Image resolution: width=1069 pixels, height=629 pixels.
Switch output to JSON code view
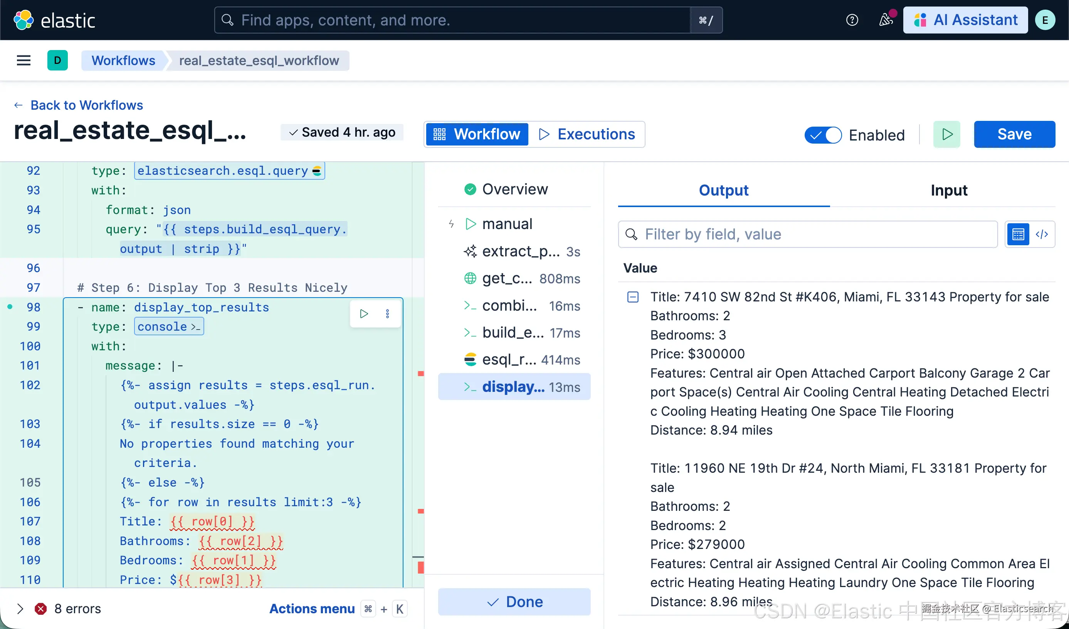coord(1042,234)
